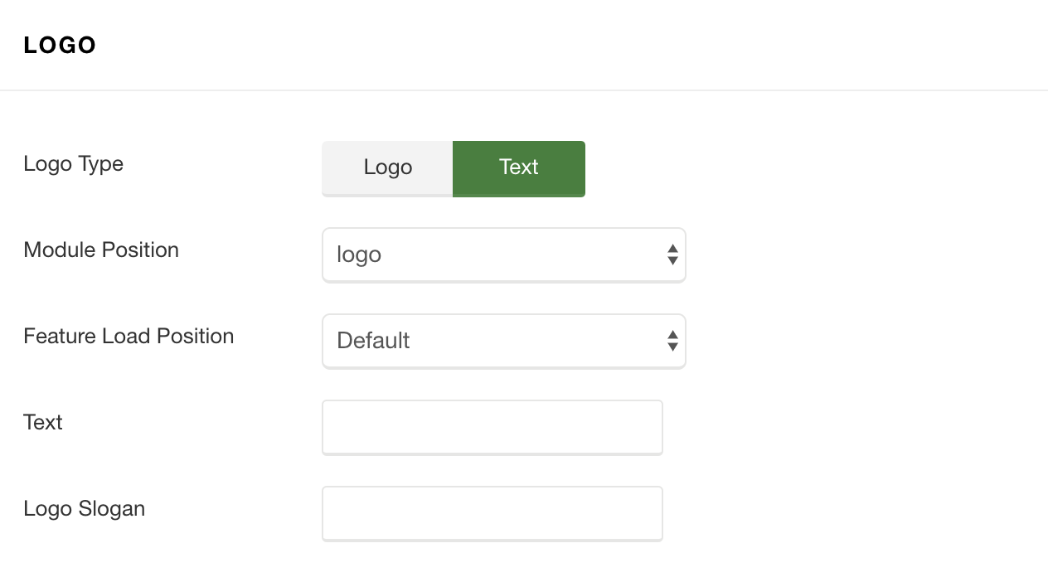Select the green Text logo type button
This screenshot has height=582, width=1048.
coord(519,168)
